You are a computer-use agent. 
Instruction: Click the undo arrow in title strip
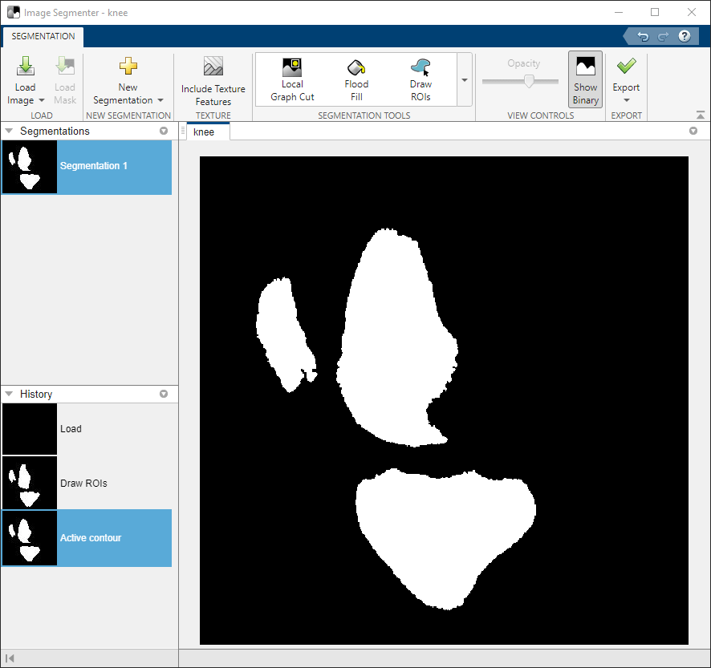pyautogui.click(x=643, y=36)
